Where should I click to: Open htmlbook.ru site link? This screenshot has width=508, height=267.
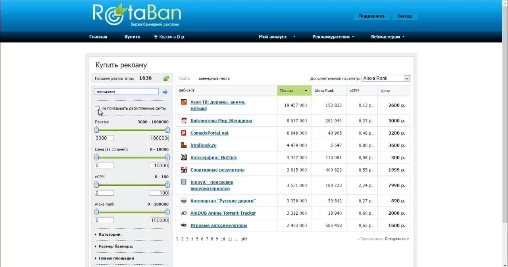point(203,145)
